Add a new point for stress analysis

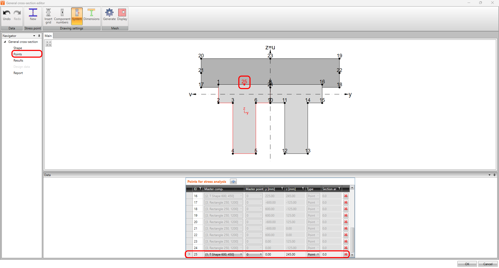[x=233, y=181]
